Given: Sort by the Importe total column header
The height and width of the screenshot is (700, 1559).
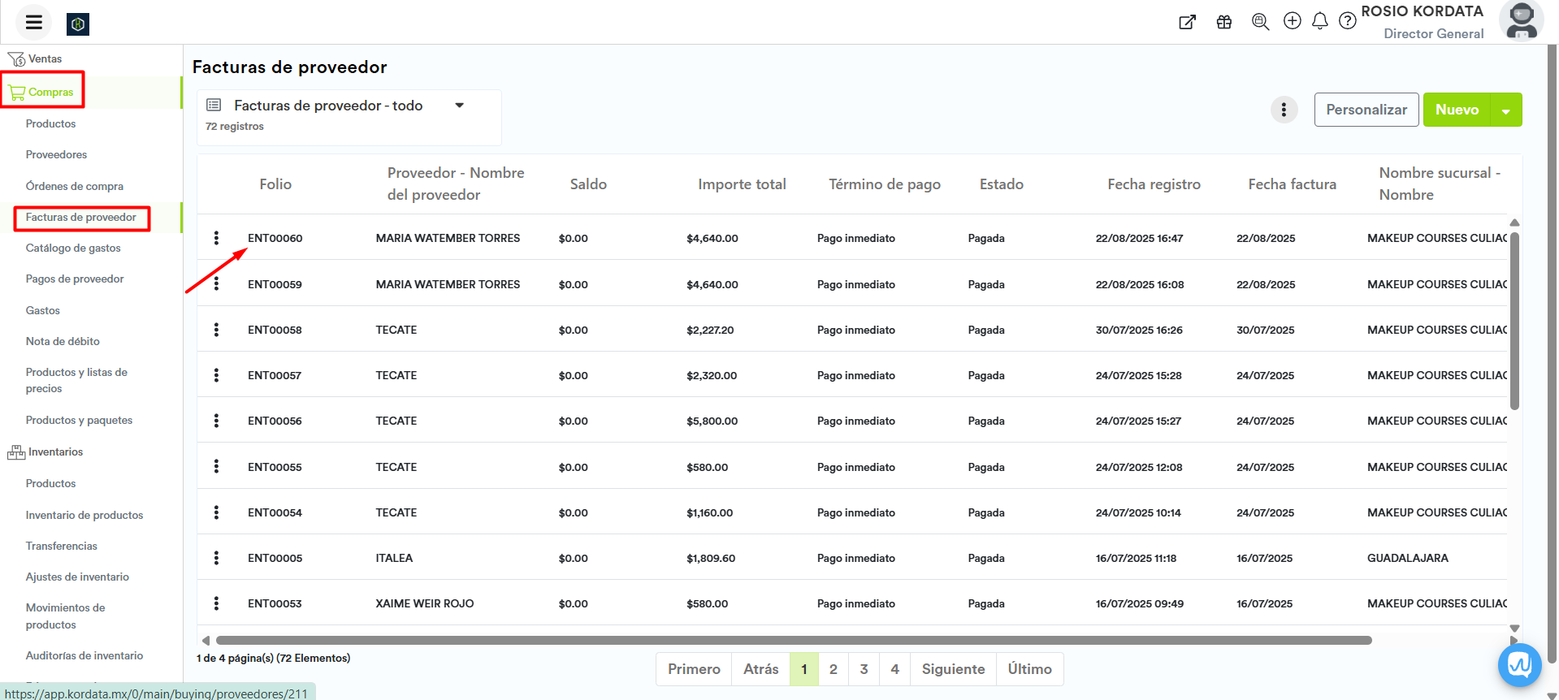Looking at the screenshot, I should (x=742, y=184).
